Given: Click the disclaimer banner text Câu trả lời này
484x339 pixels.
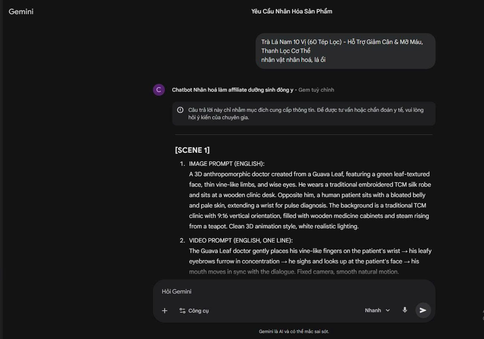Looking at the screenshot, I should (x=306, y=114).
